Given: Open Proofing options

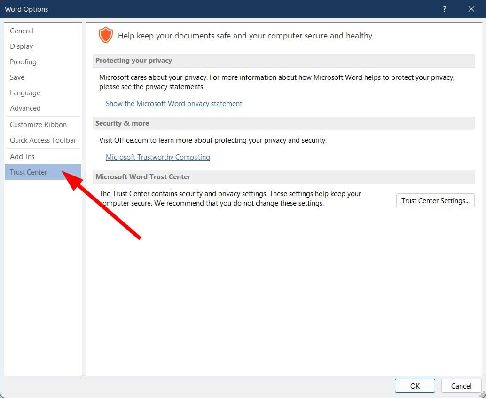Looking at the screenshot, I should pos(43,62).
